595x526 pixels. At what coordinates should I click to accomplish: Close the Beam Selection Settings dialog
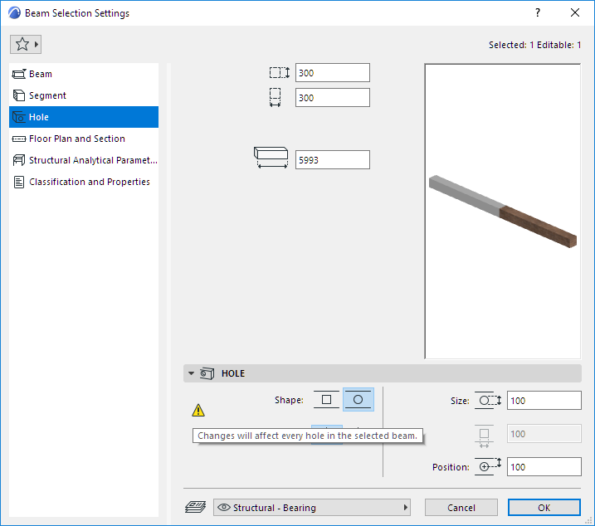tap(575, 13)
